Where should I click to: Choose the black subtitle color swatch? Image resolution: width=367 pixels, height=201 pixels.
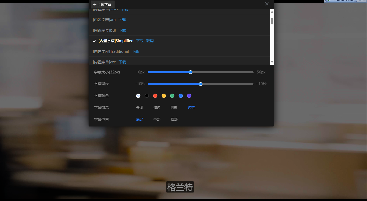[x=147, y=96]
